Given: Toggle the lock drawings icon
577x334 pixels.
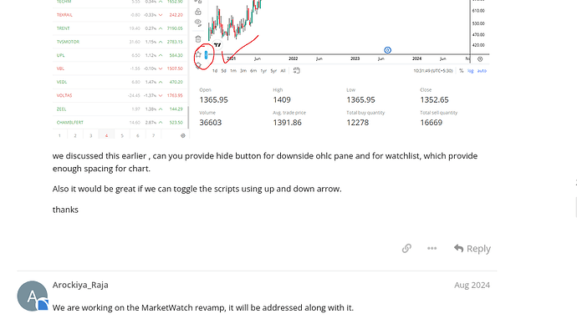Looking at the screenshot, I should [198, 13].
